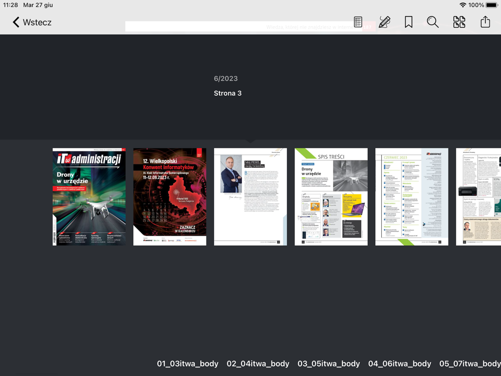The height and width of the screenshot is (376, 501).
Task: Tap the pencil annotation icon
Action: click(x=384, y=22)
